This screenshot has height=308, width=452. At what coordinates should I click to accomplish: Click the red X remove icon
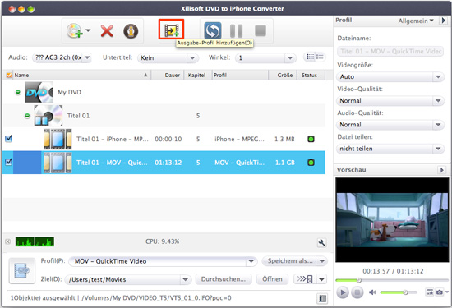click(107, 31)
